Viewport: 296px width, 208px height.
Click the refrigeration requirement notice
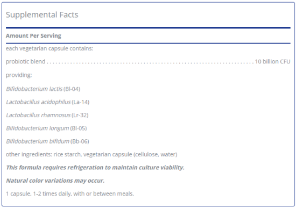(x=95, y=168)
